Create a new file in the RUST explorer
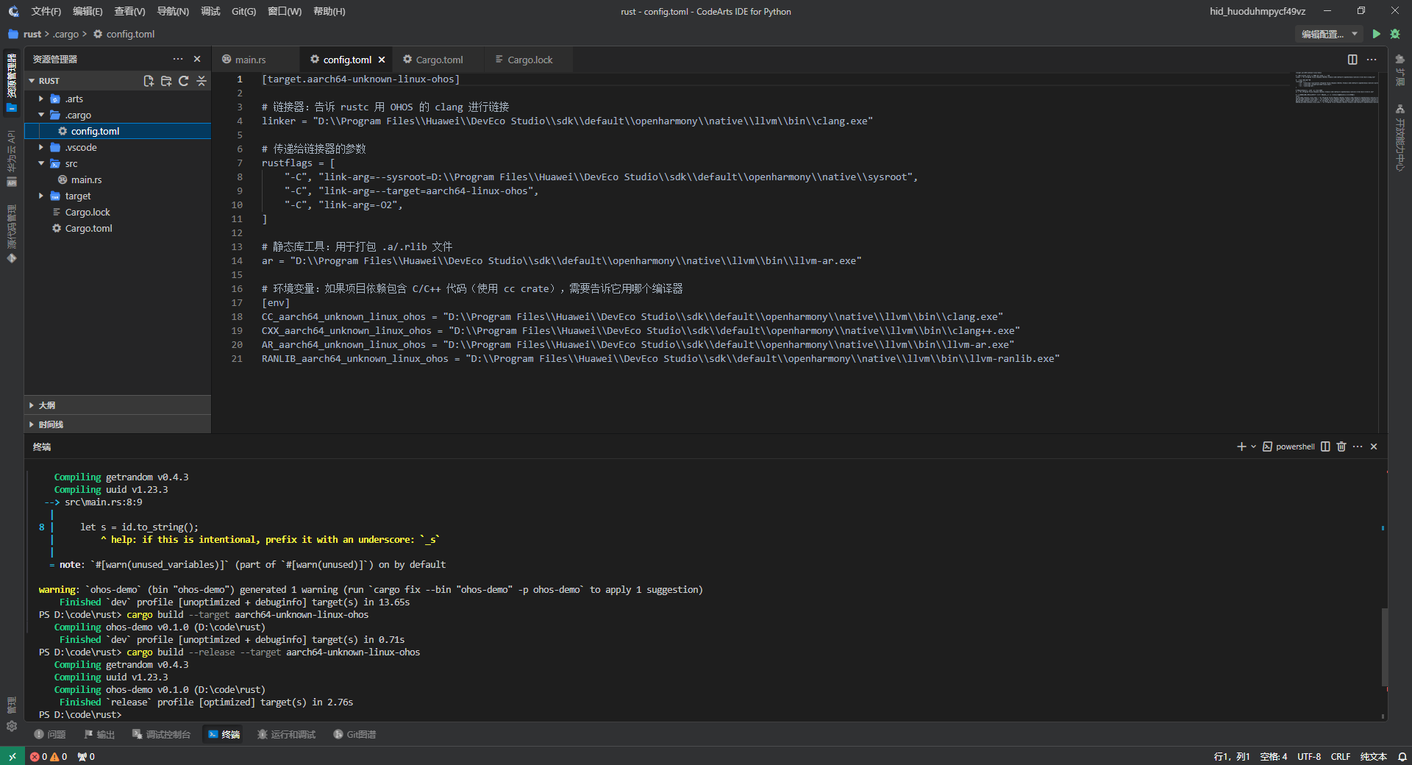The width and height of the screenshot is (1412, 765). point(149,81)
